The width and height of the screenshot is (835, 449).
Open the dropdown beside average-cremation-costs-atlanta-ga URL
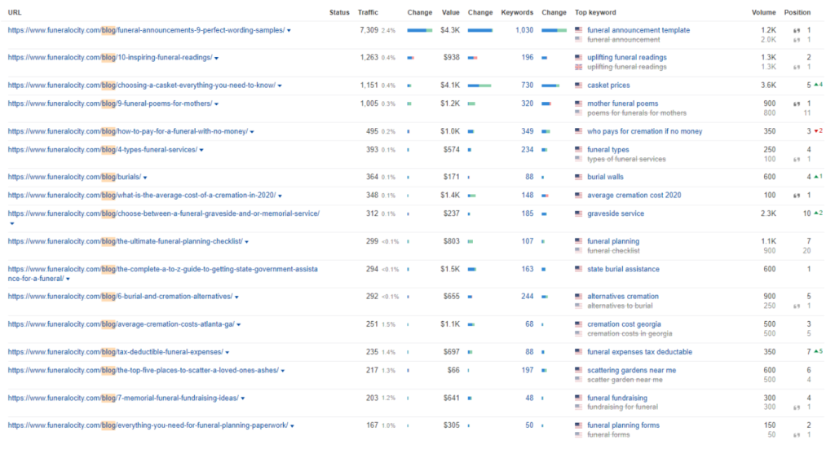pos(239,325)
